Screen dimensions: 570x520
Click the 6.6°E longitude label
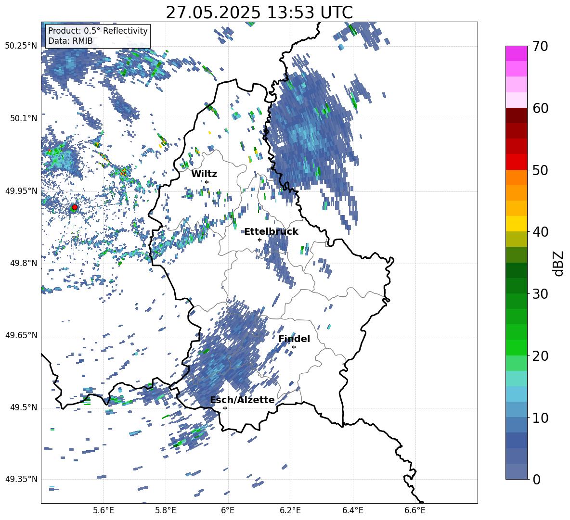(415, 510)
